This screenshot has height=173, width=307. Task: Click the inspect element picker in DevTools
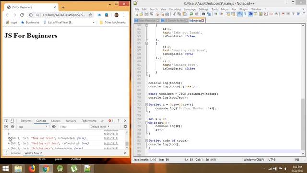point(6,121)
